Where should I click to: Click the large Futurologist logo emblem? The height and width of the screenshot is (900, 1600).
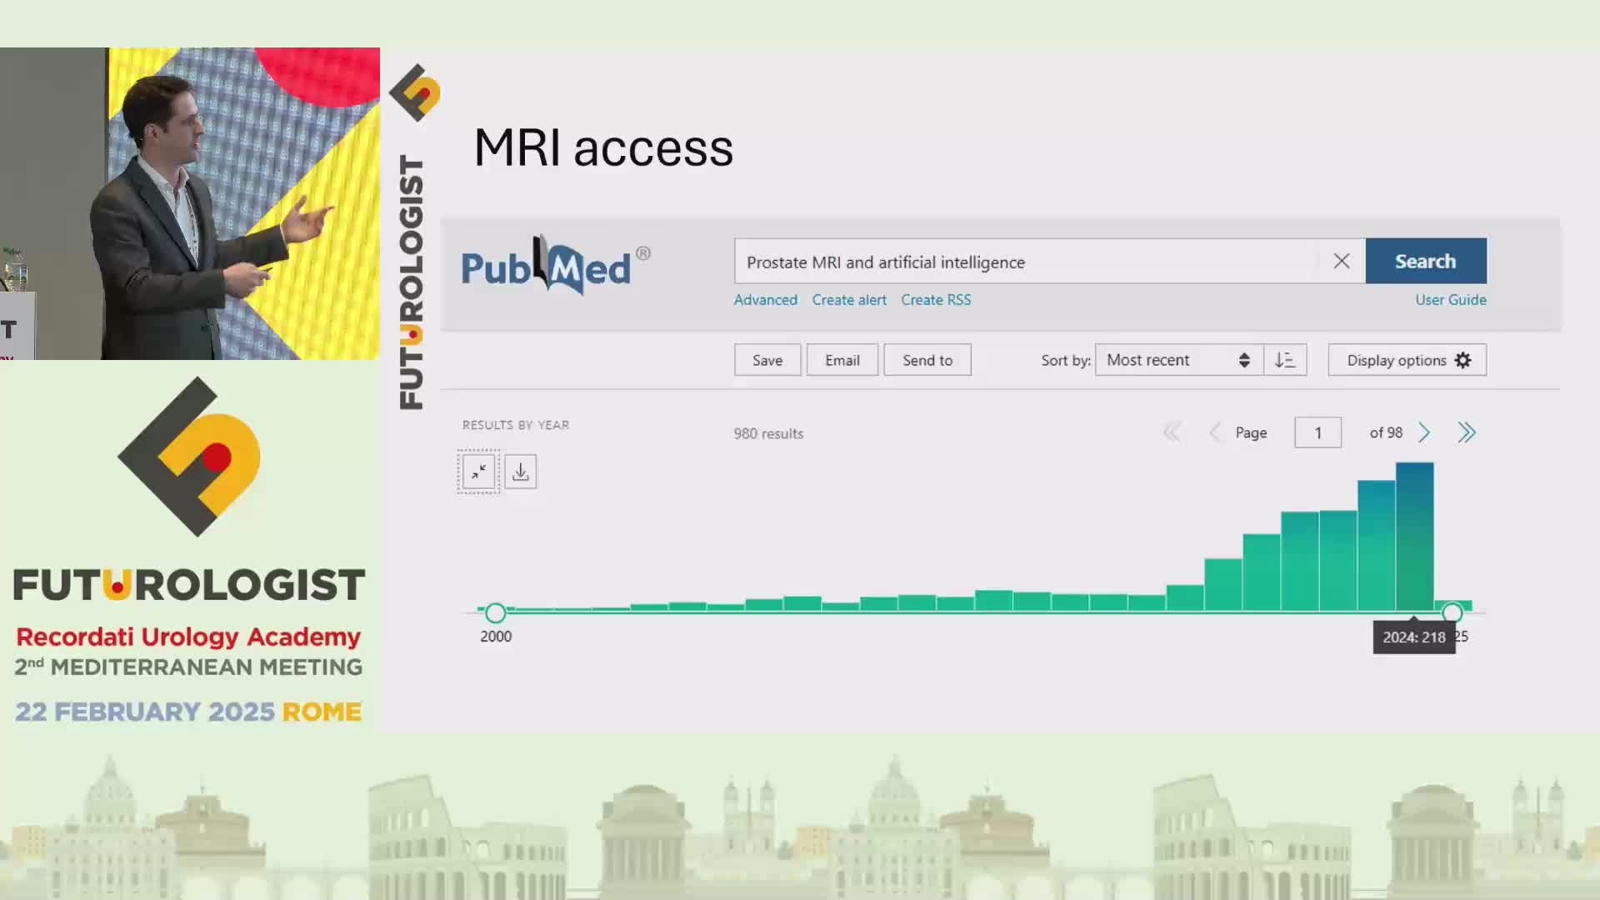190,456
